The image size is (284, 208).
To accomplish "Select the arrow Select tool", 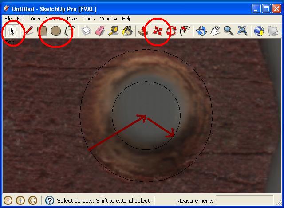I will click(x=12, y=31).
